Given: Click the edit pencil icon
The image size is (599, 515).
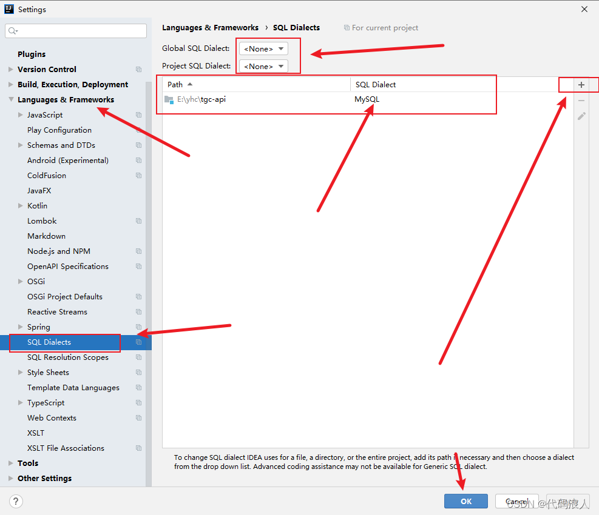Looking at the screenshot, I should 581,116.
